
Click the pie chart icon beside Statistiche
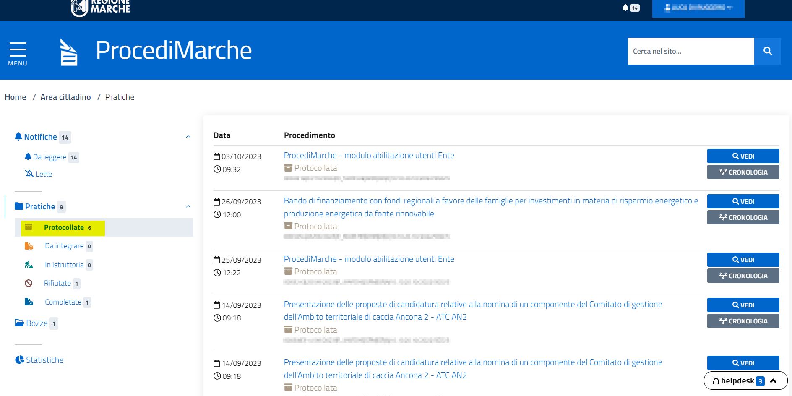[19, 360]
